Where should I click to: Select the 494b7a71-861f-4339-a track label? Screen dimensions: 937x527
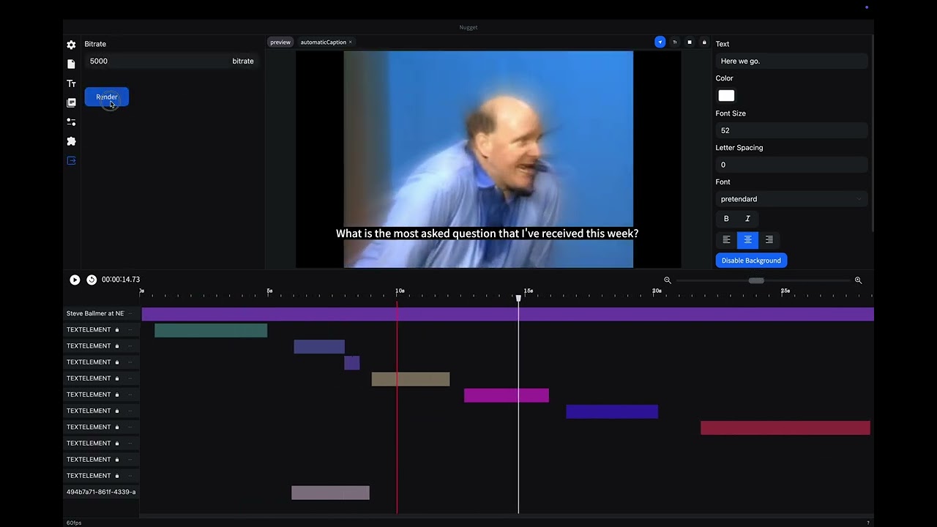click(101, 492)
